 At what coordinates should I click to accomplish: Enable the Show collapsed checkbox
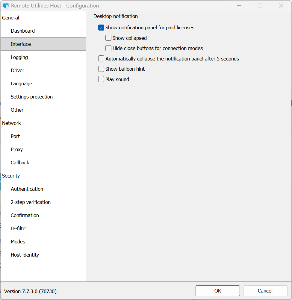[108, 38]
